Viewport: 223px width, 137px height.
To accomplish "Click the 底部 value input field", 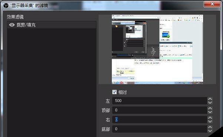I will pyautogui.click(x=160, y=129).
